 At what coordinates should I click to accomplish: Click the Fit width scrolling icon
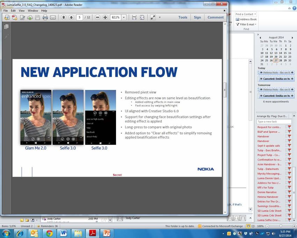[134, 17]
